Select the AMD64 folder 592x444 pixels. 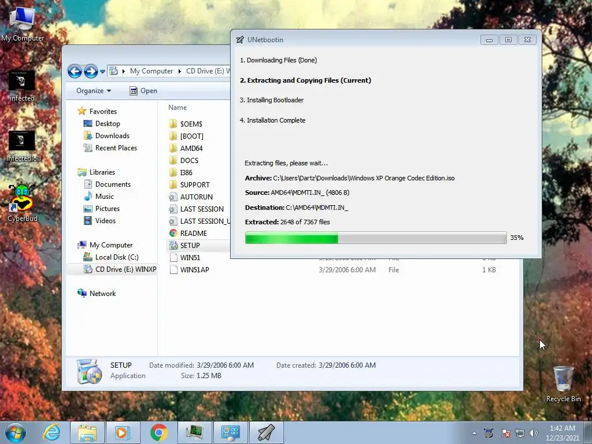[186, 148]
